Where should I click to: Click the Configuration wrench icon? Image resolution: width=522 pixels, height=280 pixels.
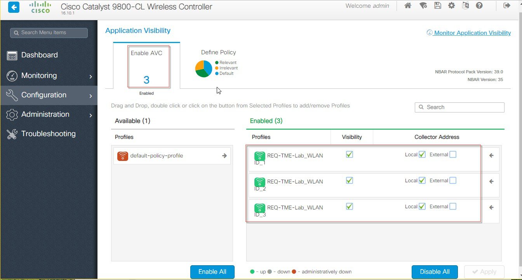pyautogui.click(x=12, y=95)
